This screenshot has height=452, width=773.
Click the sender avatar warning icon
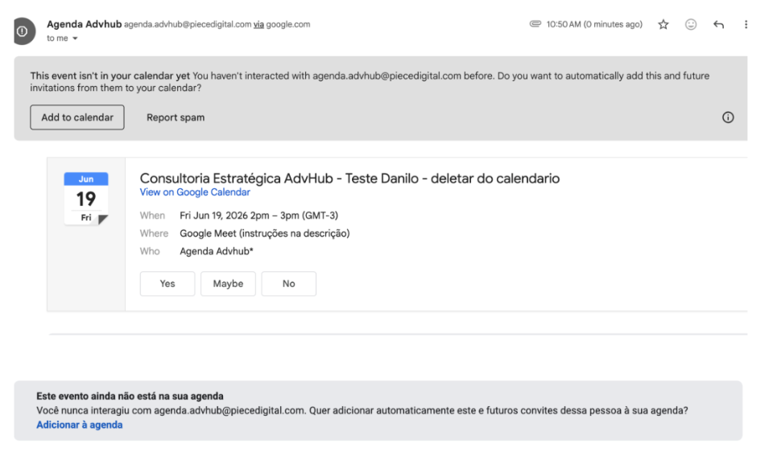point(23,31)
